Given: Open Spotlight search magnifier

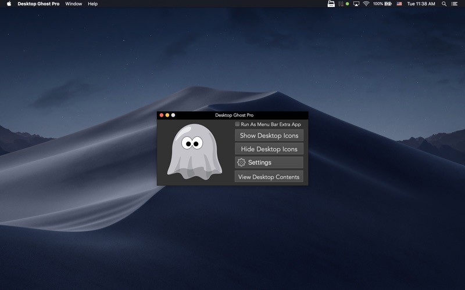Looking at the screenshot, I should click(x=444, y=4).
